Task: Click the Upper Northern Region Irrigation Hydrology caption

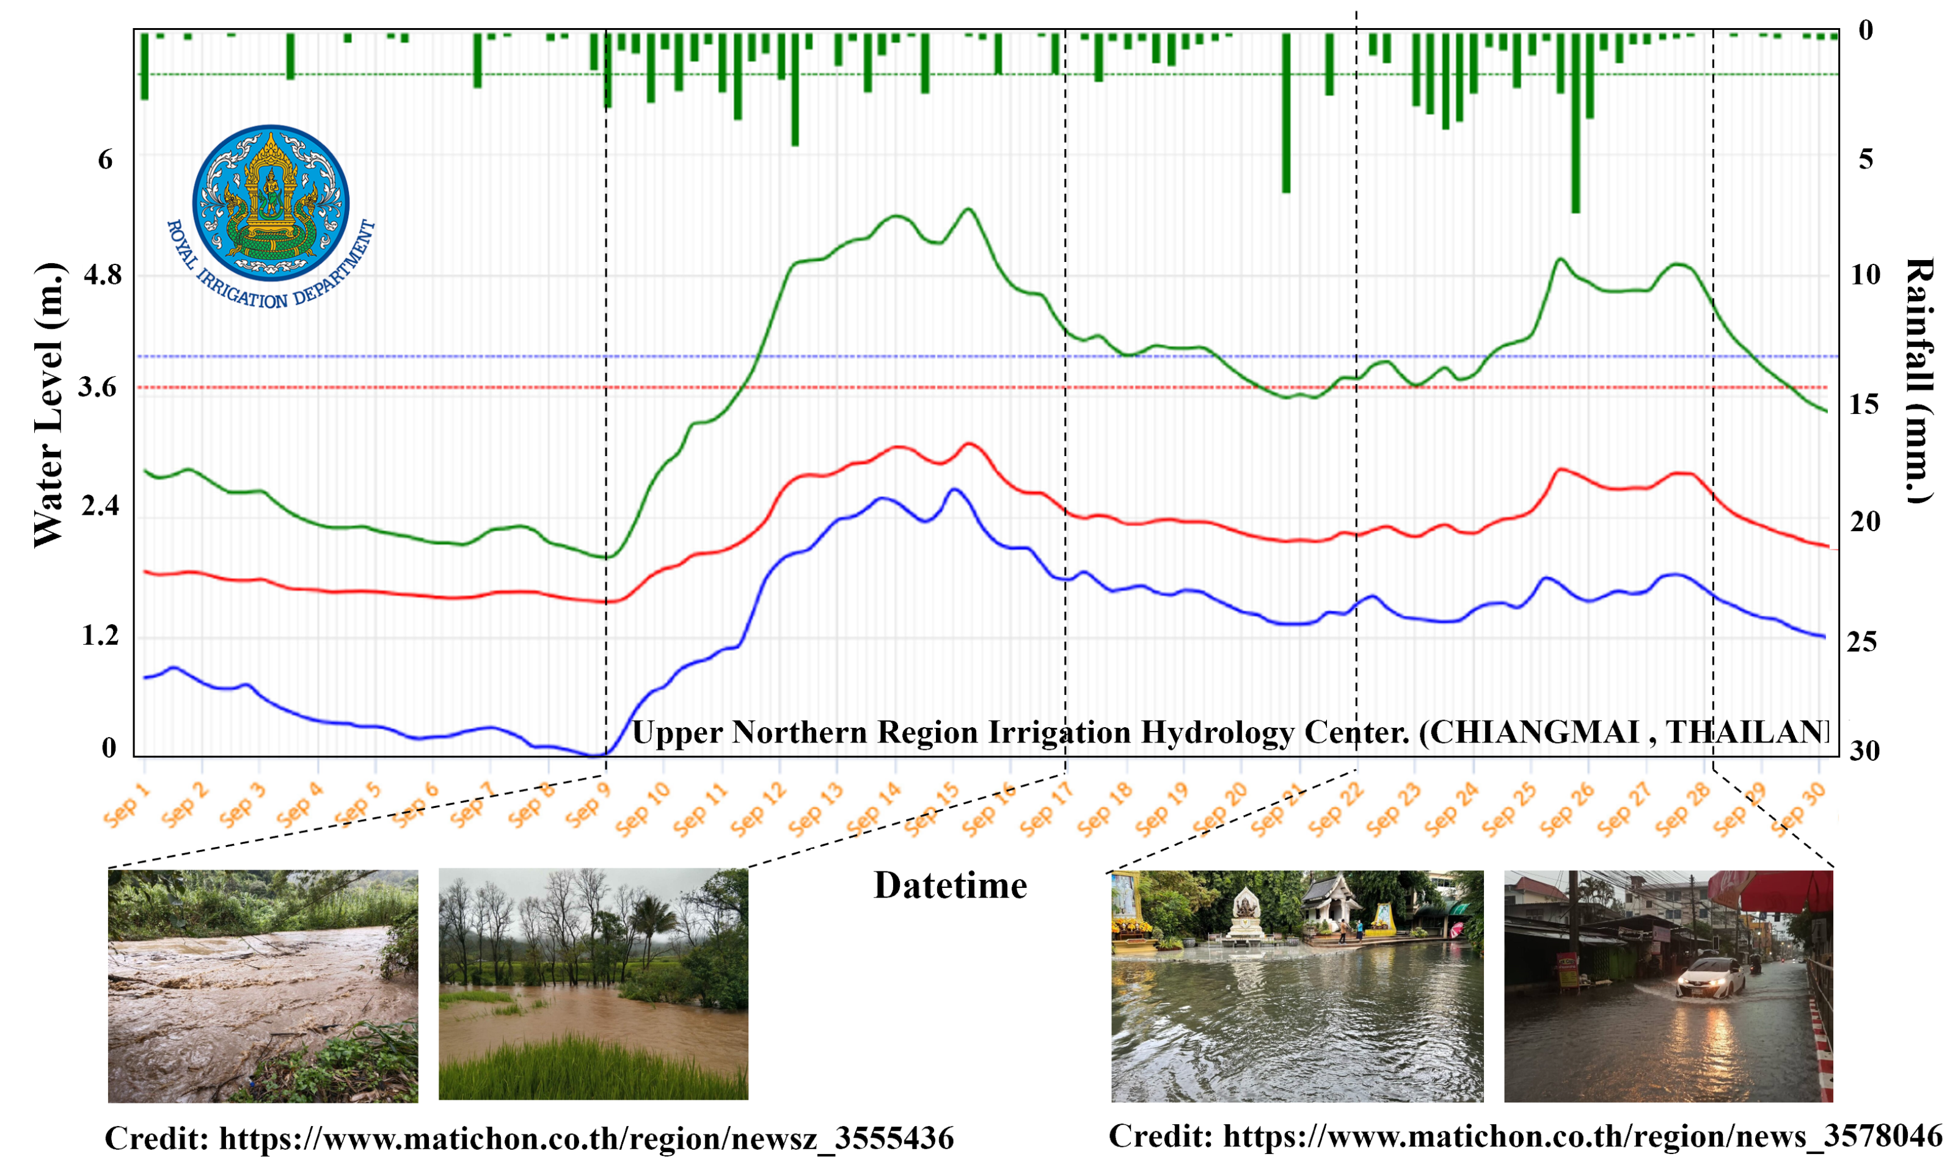Action: [1230, 732]
